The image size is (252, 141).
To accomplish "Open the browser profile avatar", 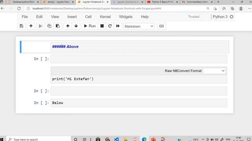I will tap(241, 9).
